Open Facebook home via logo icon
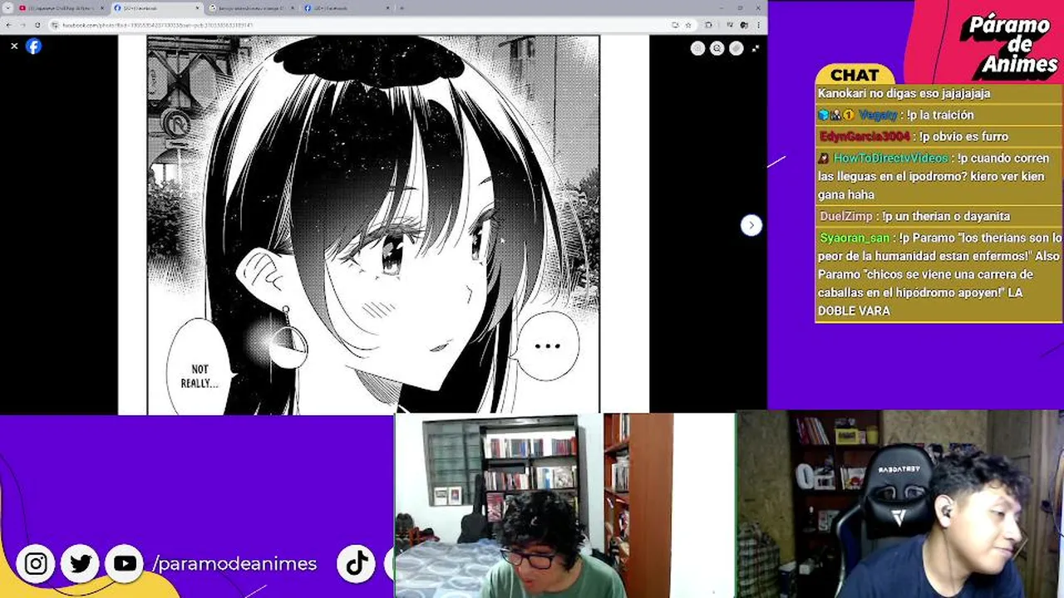 coord(33,47)
